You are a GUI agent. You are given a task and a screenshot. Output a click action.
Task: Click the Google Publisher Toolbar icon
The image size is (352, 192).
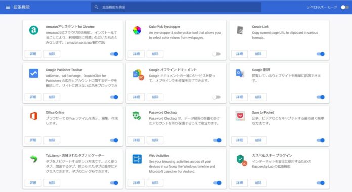34,73
